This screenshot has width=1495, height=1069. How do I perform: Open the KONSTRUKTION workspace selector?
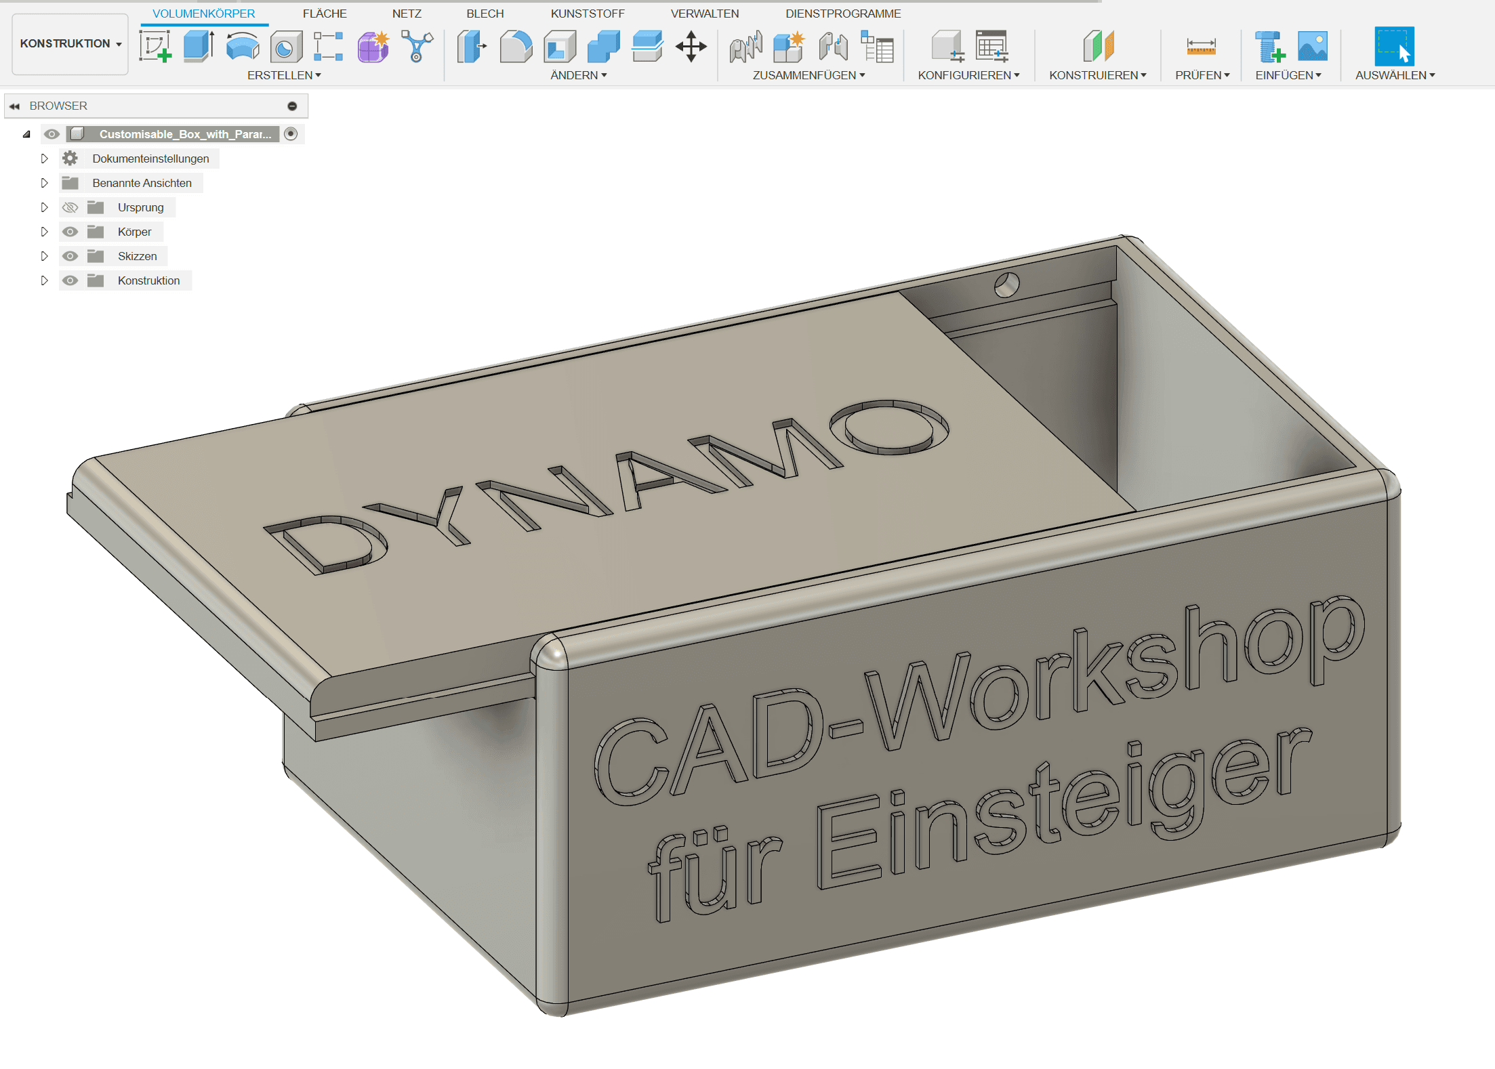point(69,43)
